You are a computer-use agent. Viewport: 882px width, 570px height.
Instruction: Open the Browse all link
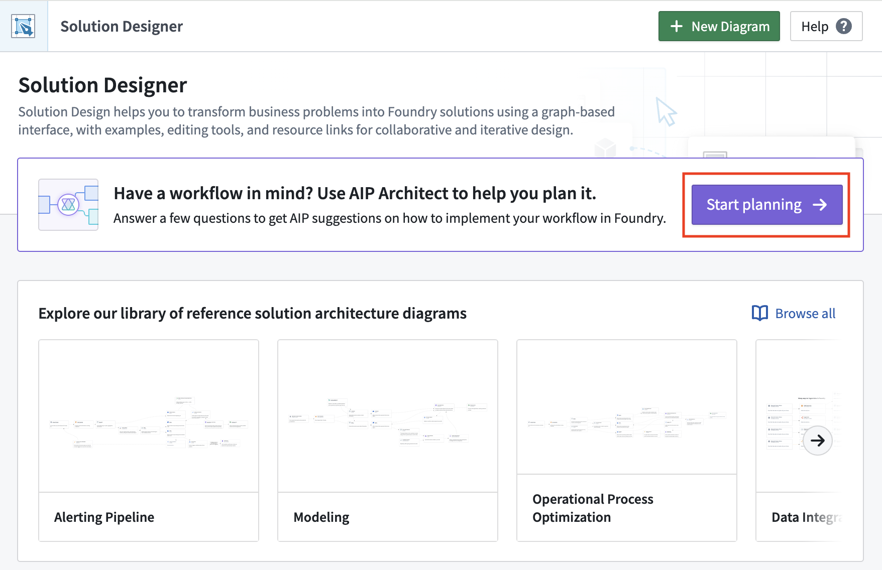click(794, 313)
